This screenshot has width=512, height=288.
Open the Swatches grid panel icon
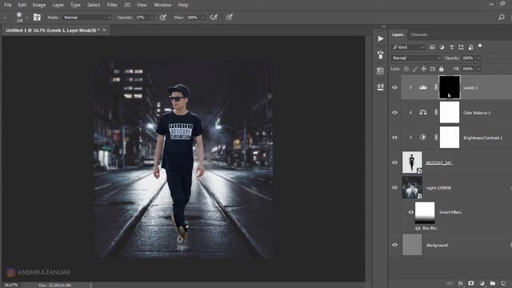click(x=381, y=71)
